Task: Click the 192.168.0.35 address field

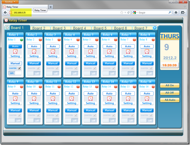Action: click(65, 13)
